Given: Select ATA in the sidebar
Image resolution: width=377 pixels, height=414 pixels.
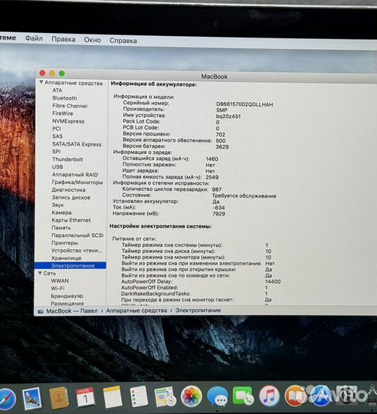Looking at the screenshot, I should (57, 90).
